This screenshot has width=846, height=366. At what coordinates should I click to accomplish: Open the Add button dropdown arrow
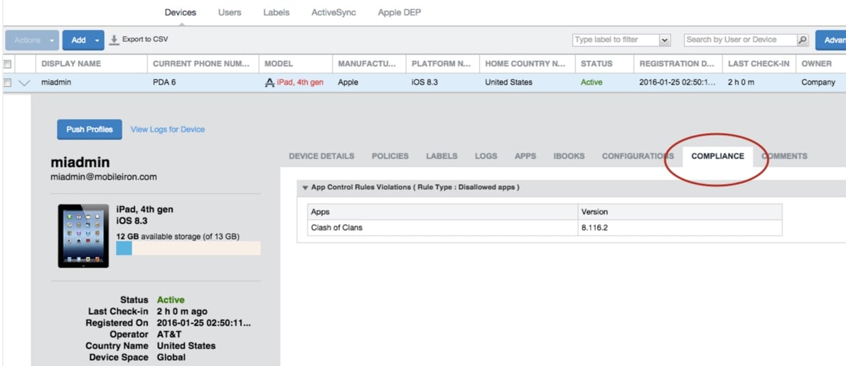tap(97, 41)
